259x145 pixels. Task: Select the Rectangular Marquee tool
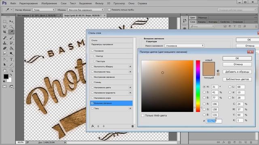(x=4, y=21)
